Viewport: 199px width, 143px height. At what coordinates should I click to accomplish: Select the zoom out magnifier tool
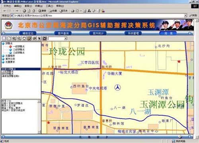[19, 38]
